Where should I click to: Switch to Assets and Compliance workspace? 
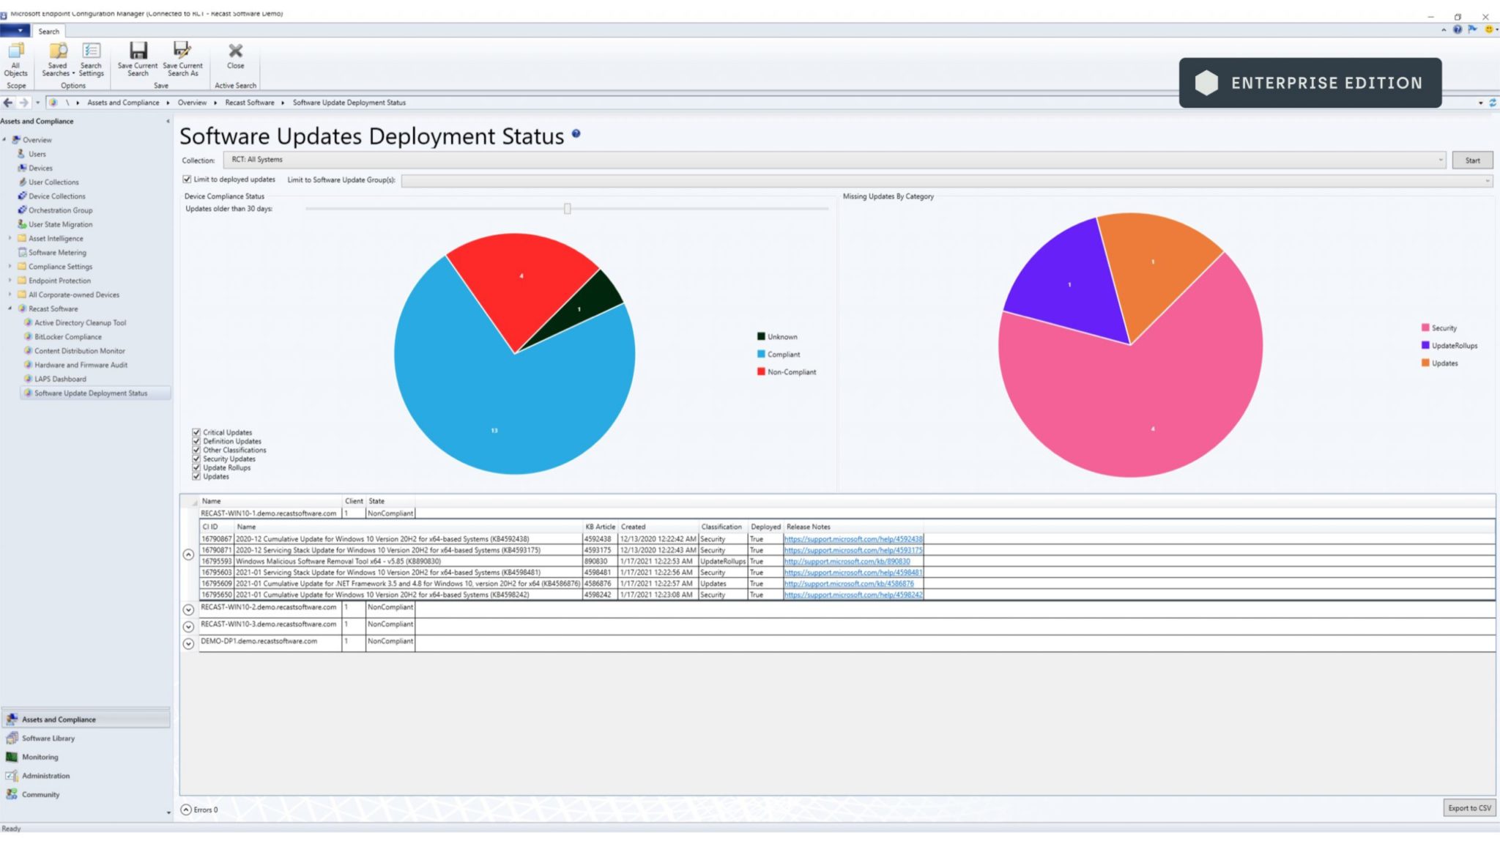86,719
